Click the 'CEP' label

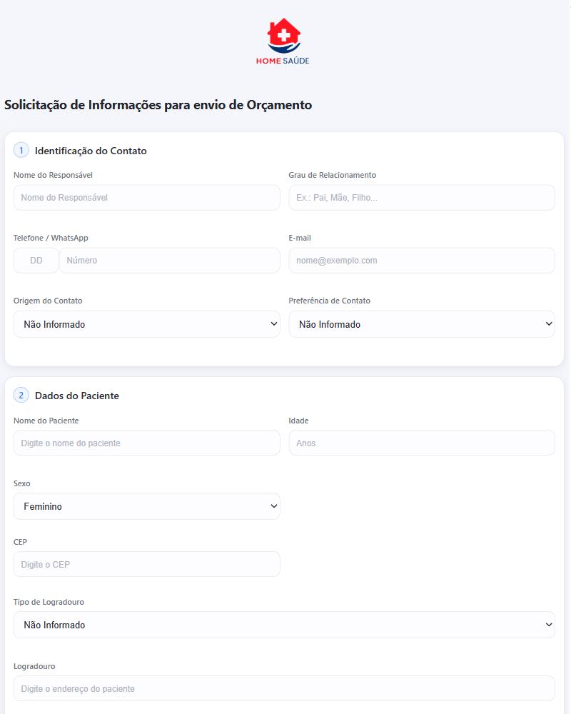[20, 542]
